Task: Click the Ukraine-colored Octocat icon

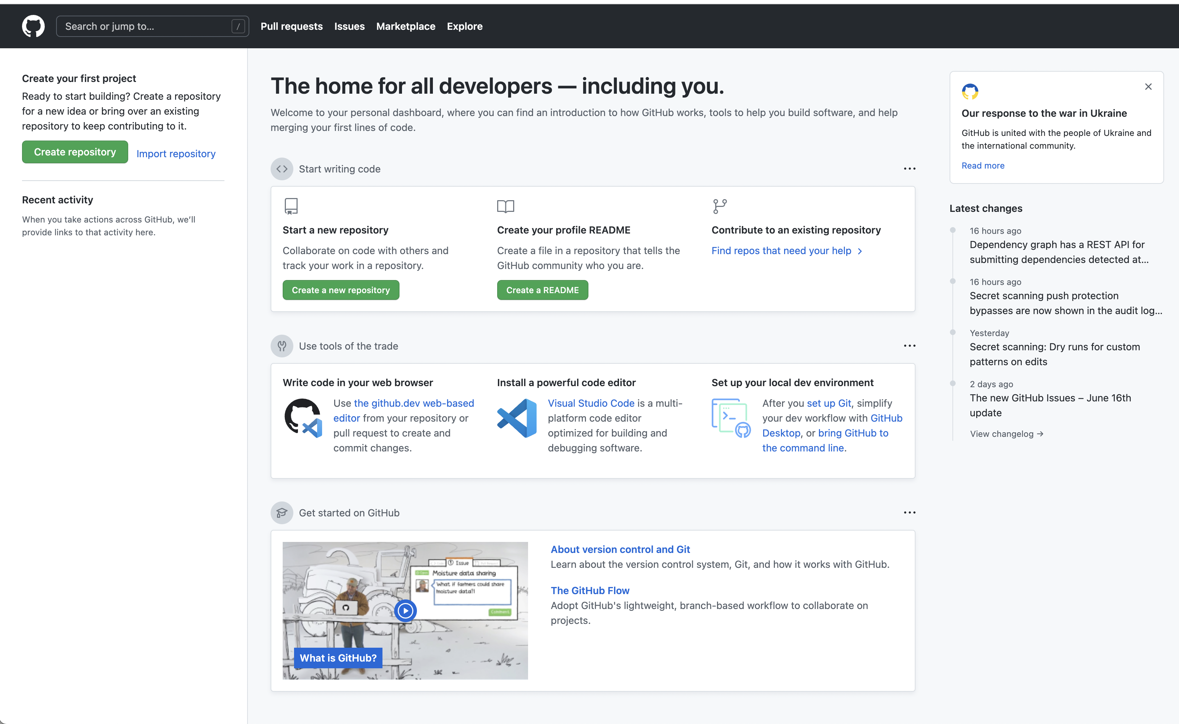Action: (969, 92)
